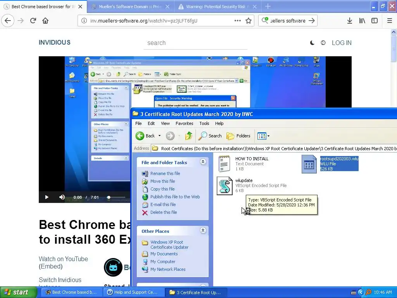
Task: Open the Tools menu in Explorer
Action: click(204, 123)
